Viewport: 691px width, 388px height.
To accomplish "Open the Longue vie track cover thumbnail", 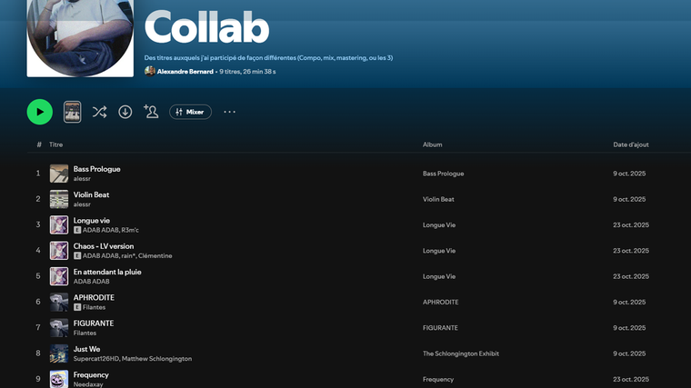I will pos(59,225).
